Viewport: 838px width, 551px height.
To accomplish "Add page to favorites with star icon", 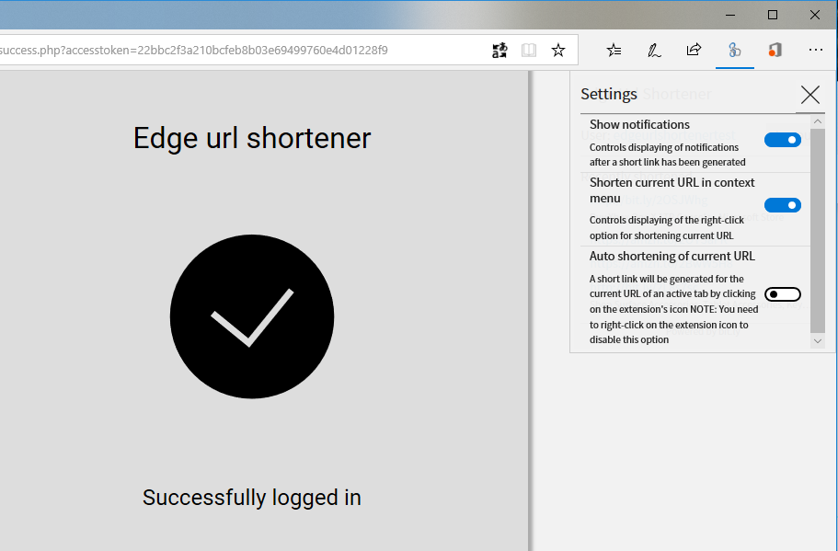I will pyautogui.click(x=558, y=51).
